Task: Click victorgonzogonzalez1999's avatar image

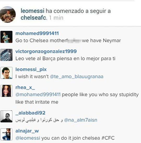Action: 7,55
